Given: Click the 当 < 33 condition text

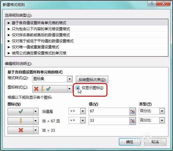Looking at the screenshot, I should (49, 130).
